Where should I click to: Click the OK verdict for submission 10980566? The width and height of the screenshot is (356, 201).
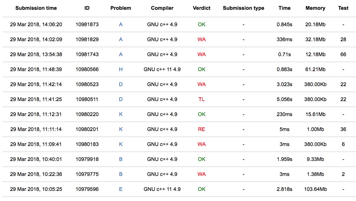[x=202, y=69]
